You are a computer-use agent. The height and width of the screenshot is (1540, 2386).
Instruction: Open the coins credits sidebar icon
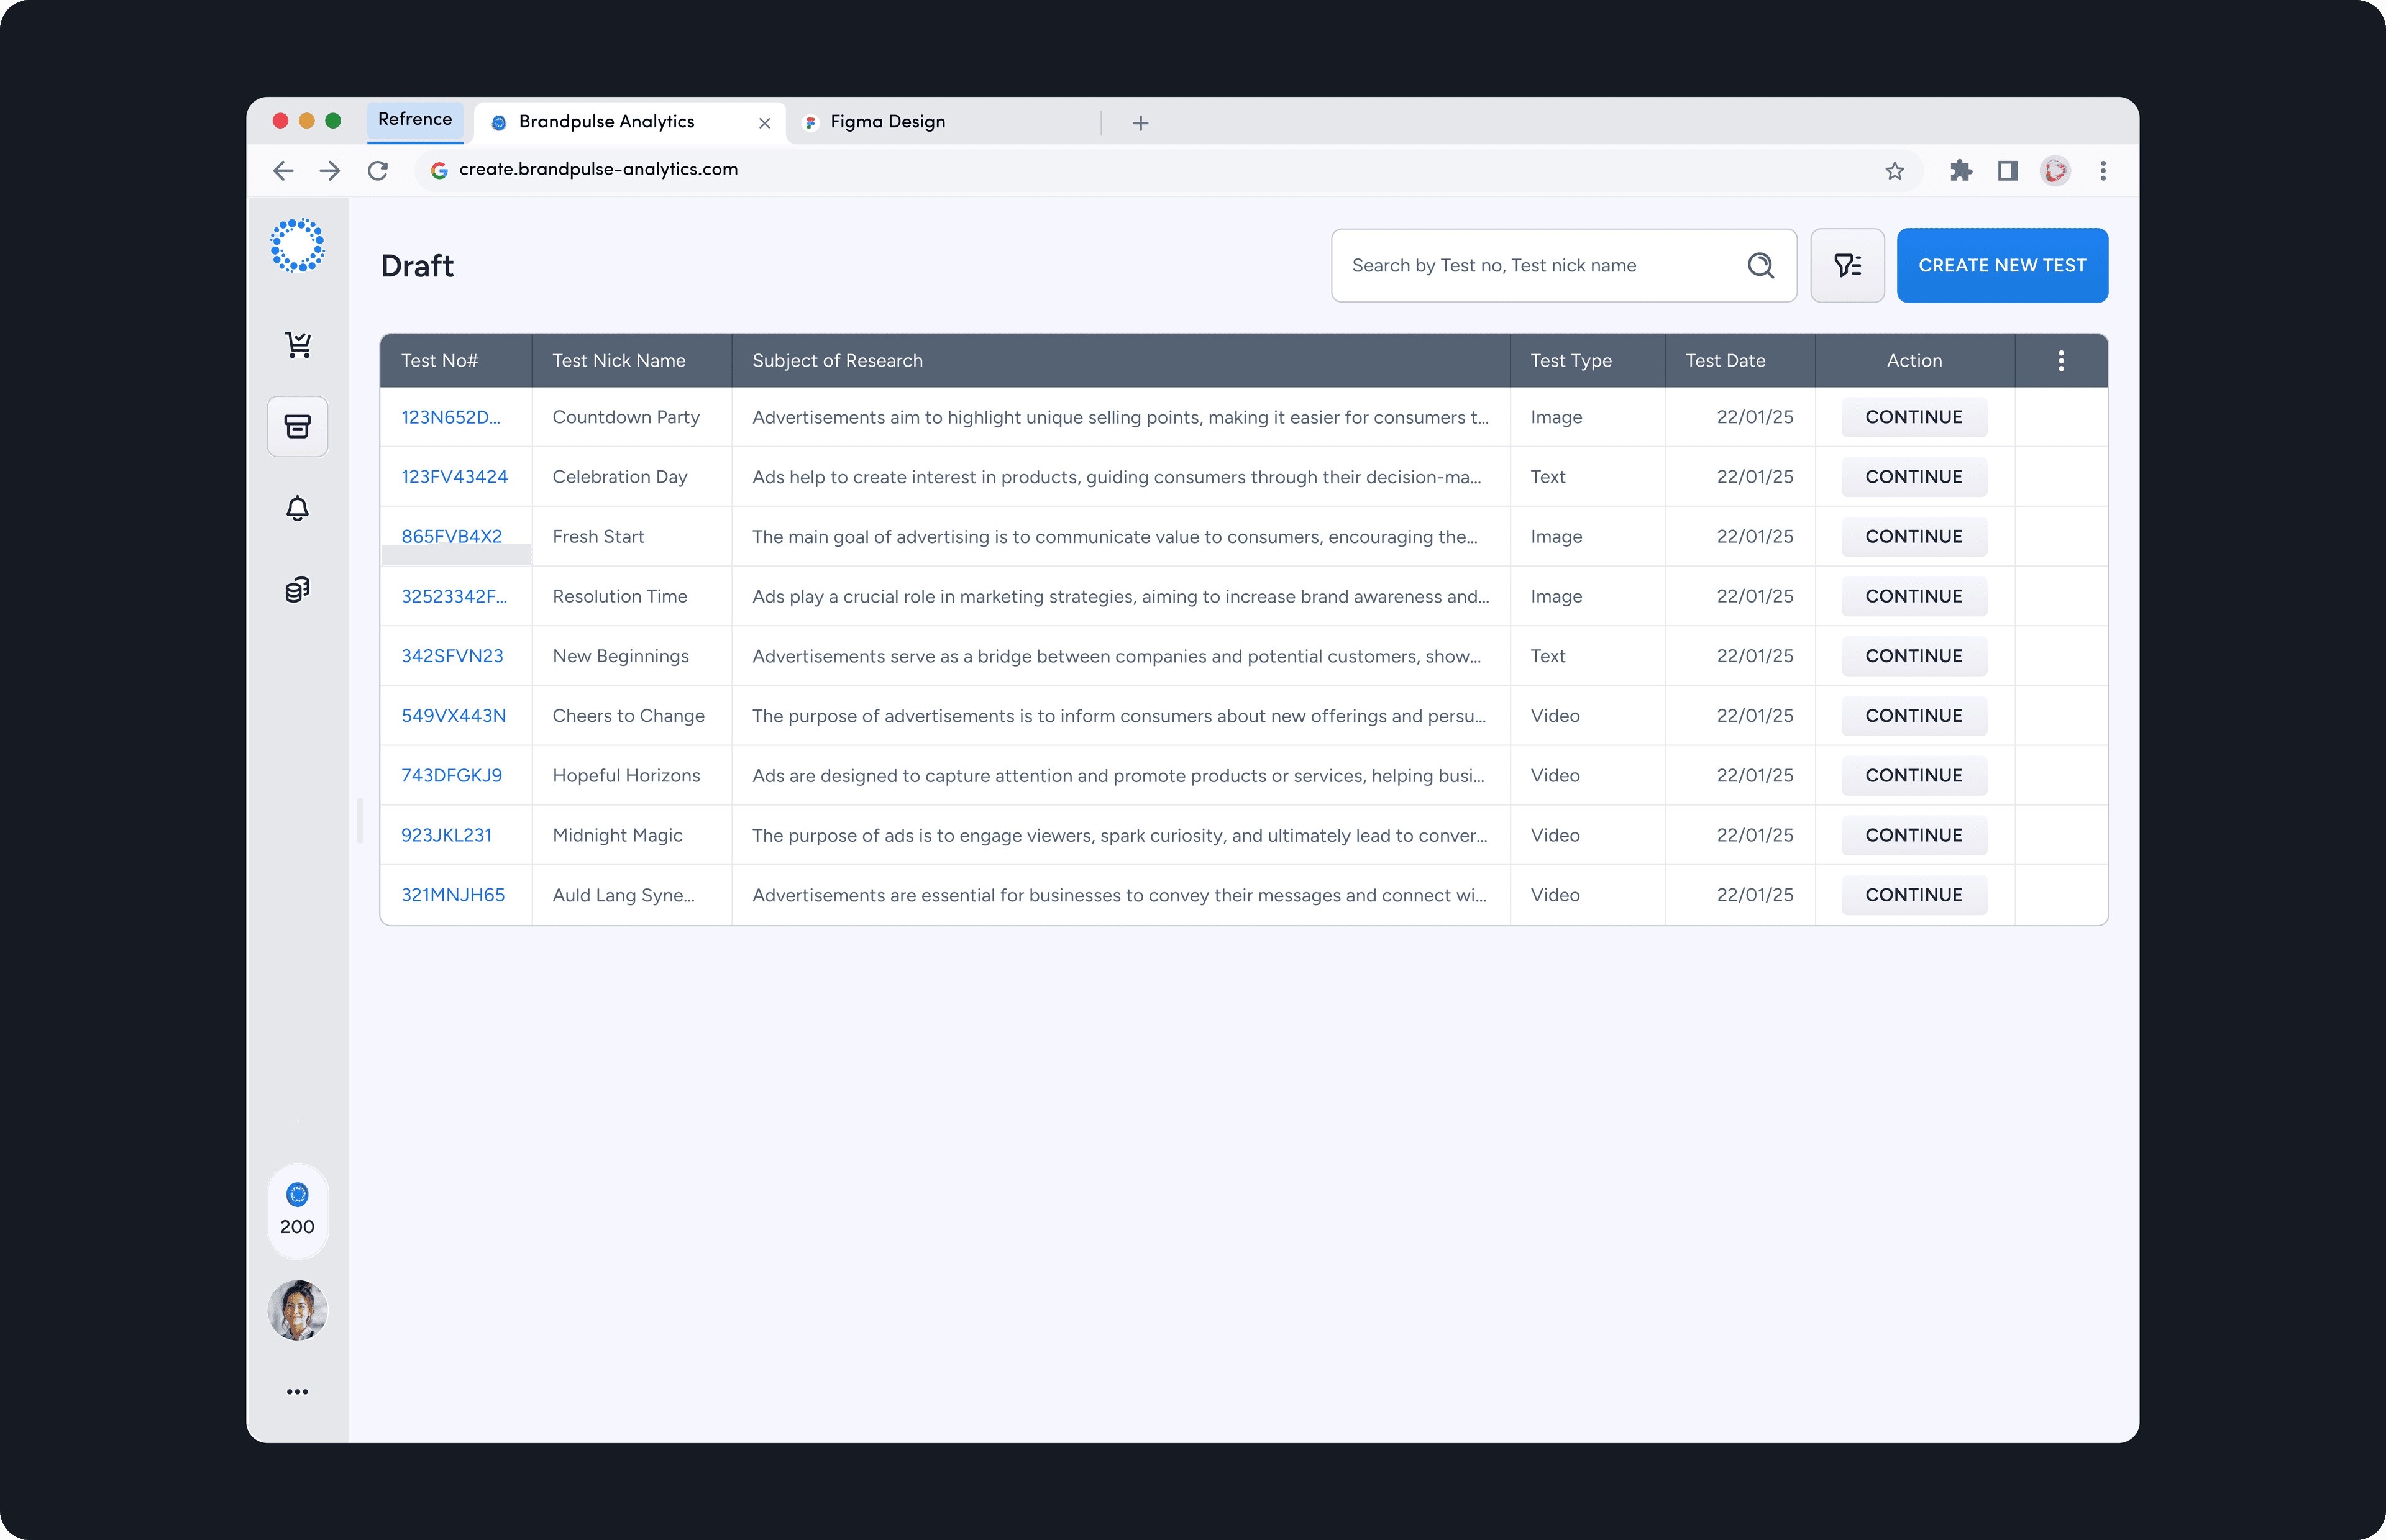[297, 590]
